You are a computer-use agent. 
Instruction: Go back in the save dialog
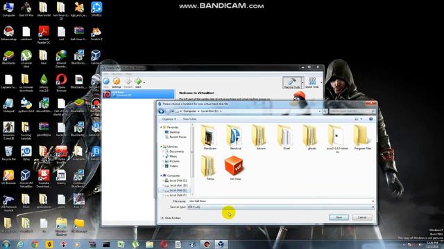click(x=162, y=111)
